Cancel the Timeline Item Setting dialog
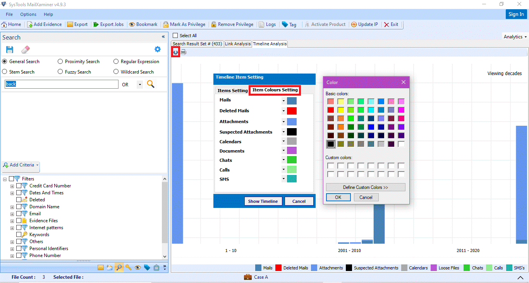 [x=299, y=201]
